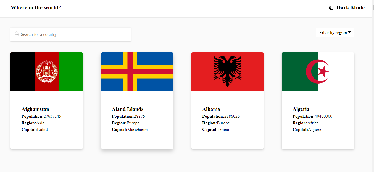The height and width of the screenshot is (172, 374).
Task: Click the Åland Islands country name heading
Action: 127,109
